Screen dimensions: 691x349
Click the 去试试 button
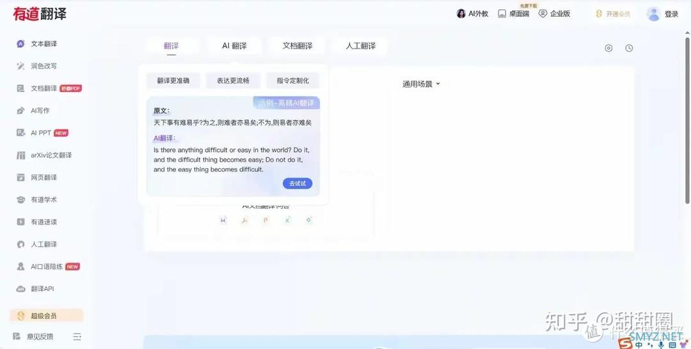[298, 183]
